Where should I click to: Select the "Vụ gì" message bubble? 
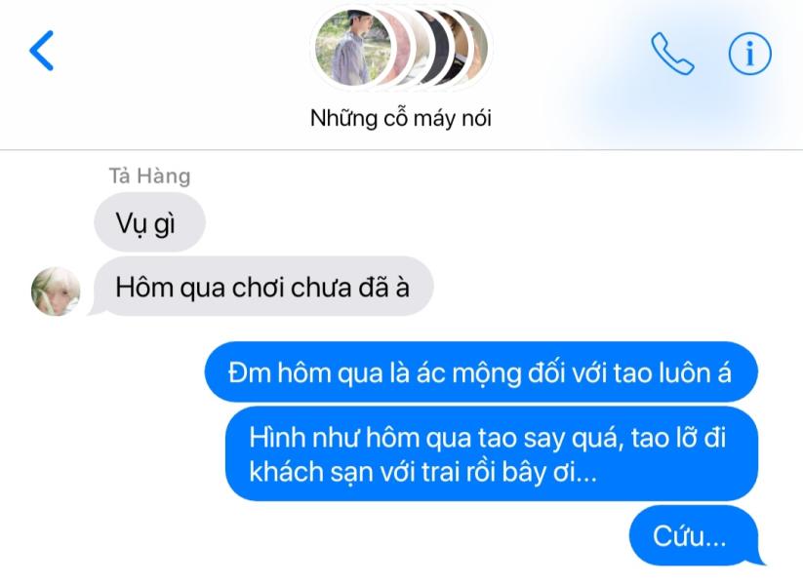[x=149, y=222]
